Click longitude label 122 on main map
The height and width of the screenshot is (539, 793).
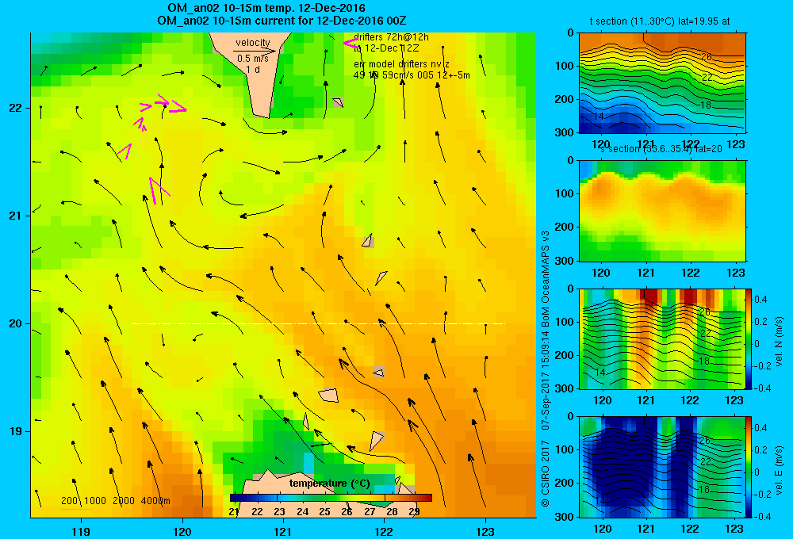(385, 531)
